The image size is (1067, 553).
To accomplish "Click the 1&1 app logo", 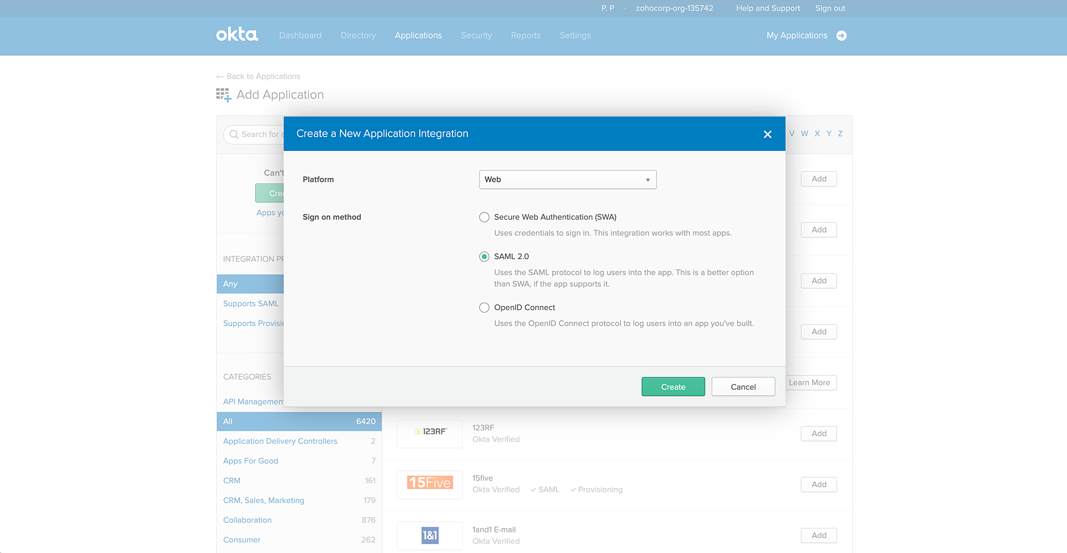I will click(x=430, y=535).
